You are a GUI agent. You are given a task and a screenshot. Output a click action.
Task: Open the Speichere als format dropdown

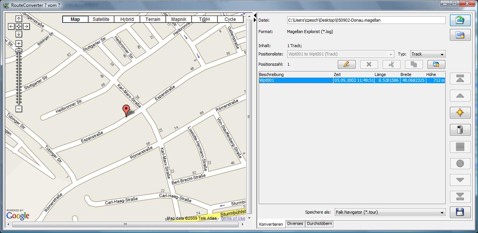389,212
